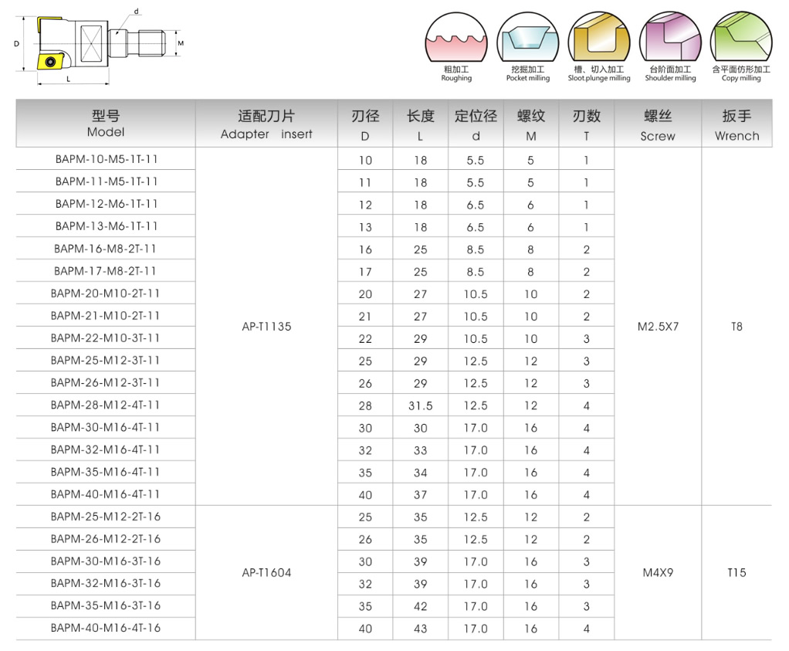
Task: Select model BAPM-32-M16-4T-11
Action: tap(105, 449)
